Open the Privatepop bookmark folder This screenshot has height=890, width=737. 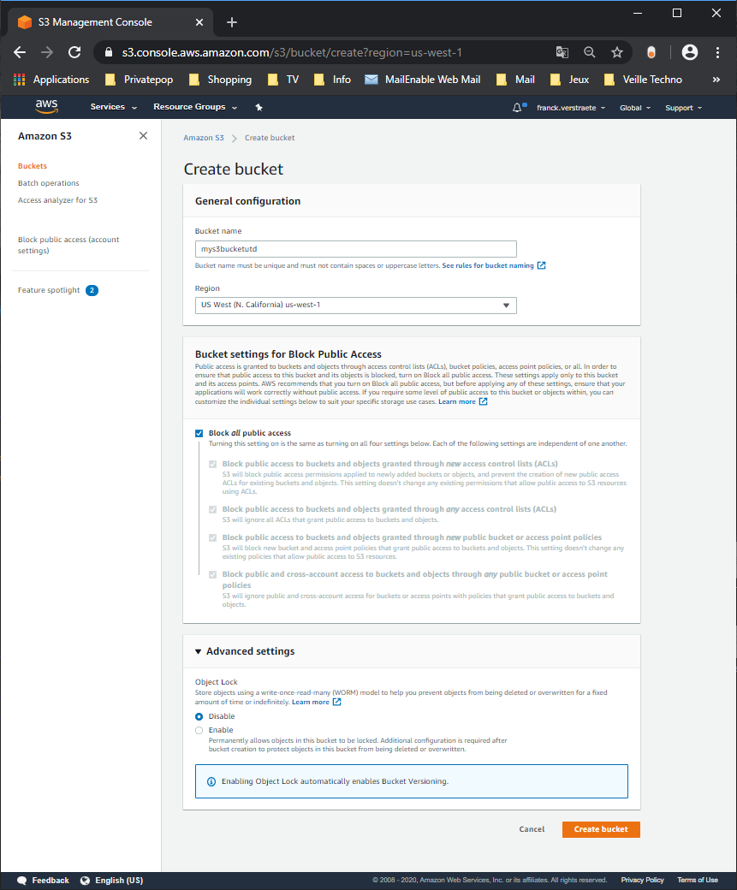(140, 80)
